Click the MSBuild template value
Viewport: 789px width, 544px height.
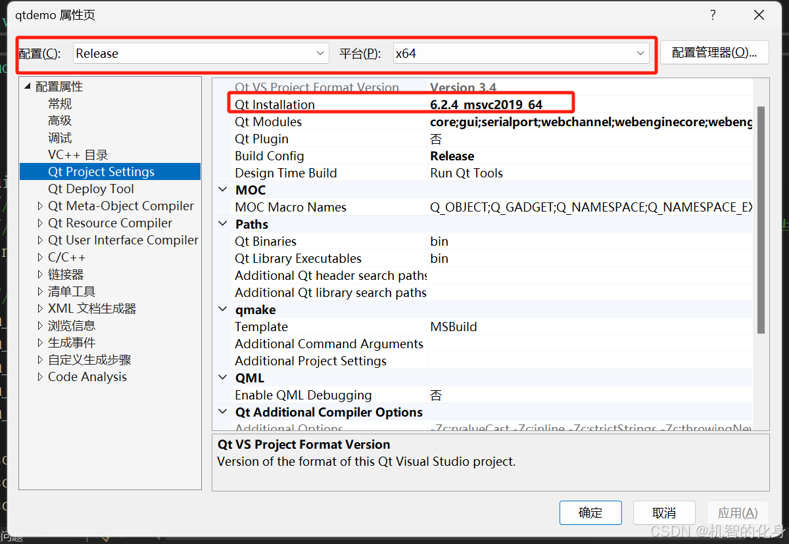pos(454,327)
